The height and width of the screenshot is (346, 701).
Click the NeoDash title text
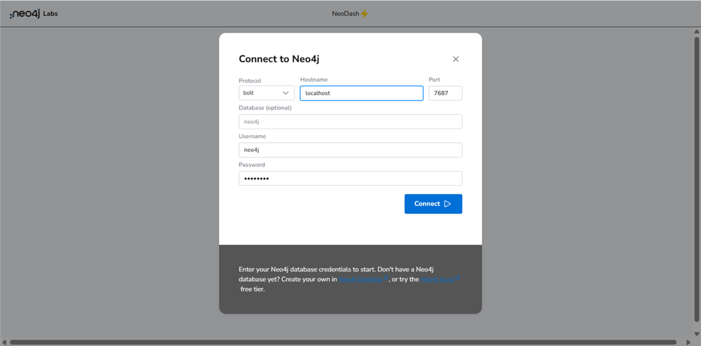(345, 14)
